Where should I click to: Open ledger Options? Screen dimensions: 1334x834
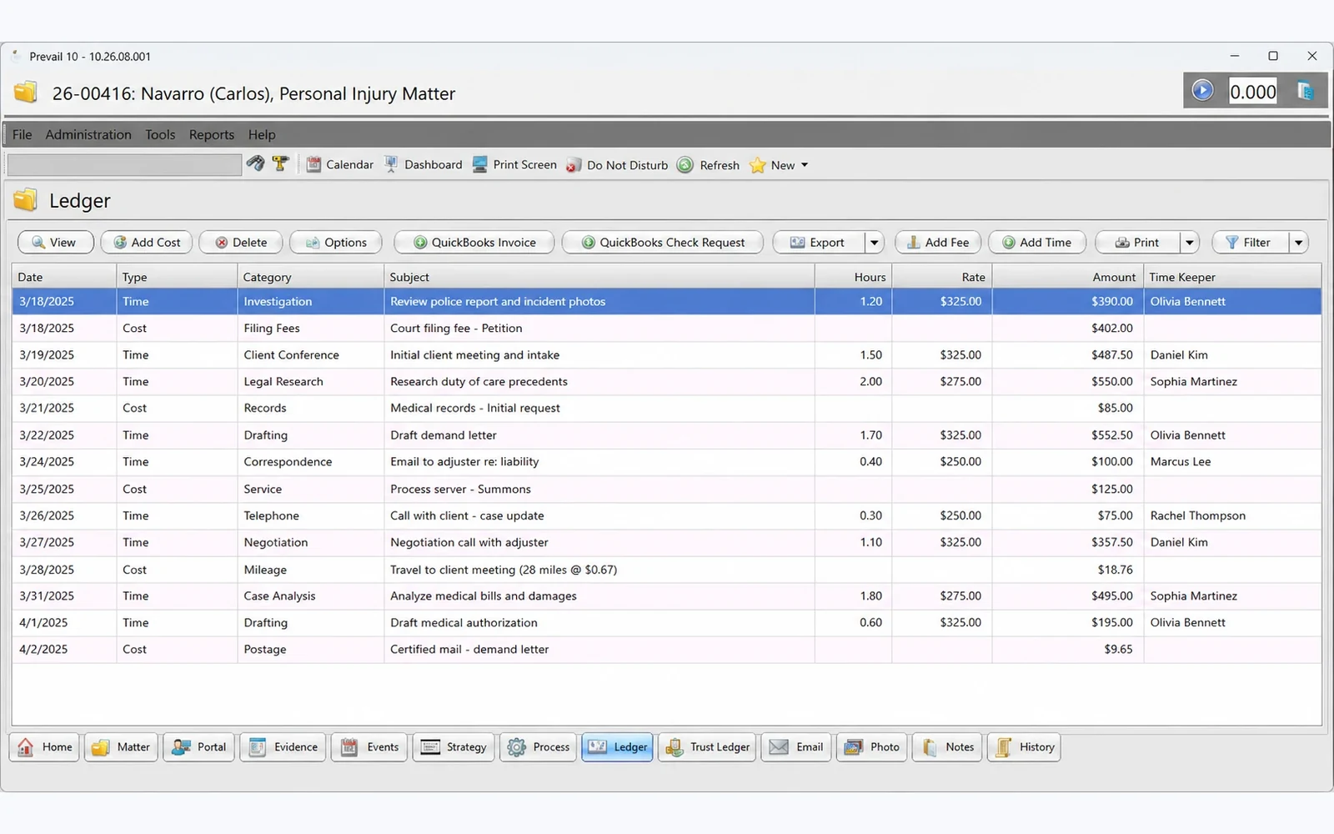pyautogui.click(x=336, y=242)
